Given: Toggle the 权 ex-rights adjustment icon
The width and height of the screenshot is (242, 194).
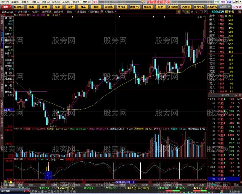Looking at the screenshot, I should pyautogui.click(x=188, y=12).
